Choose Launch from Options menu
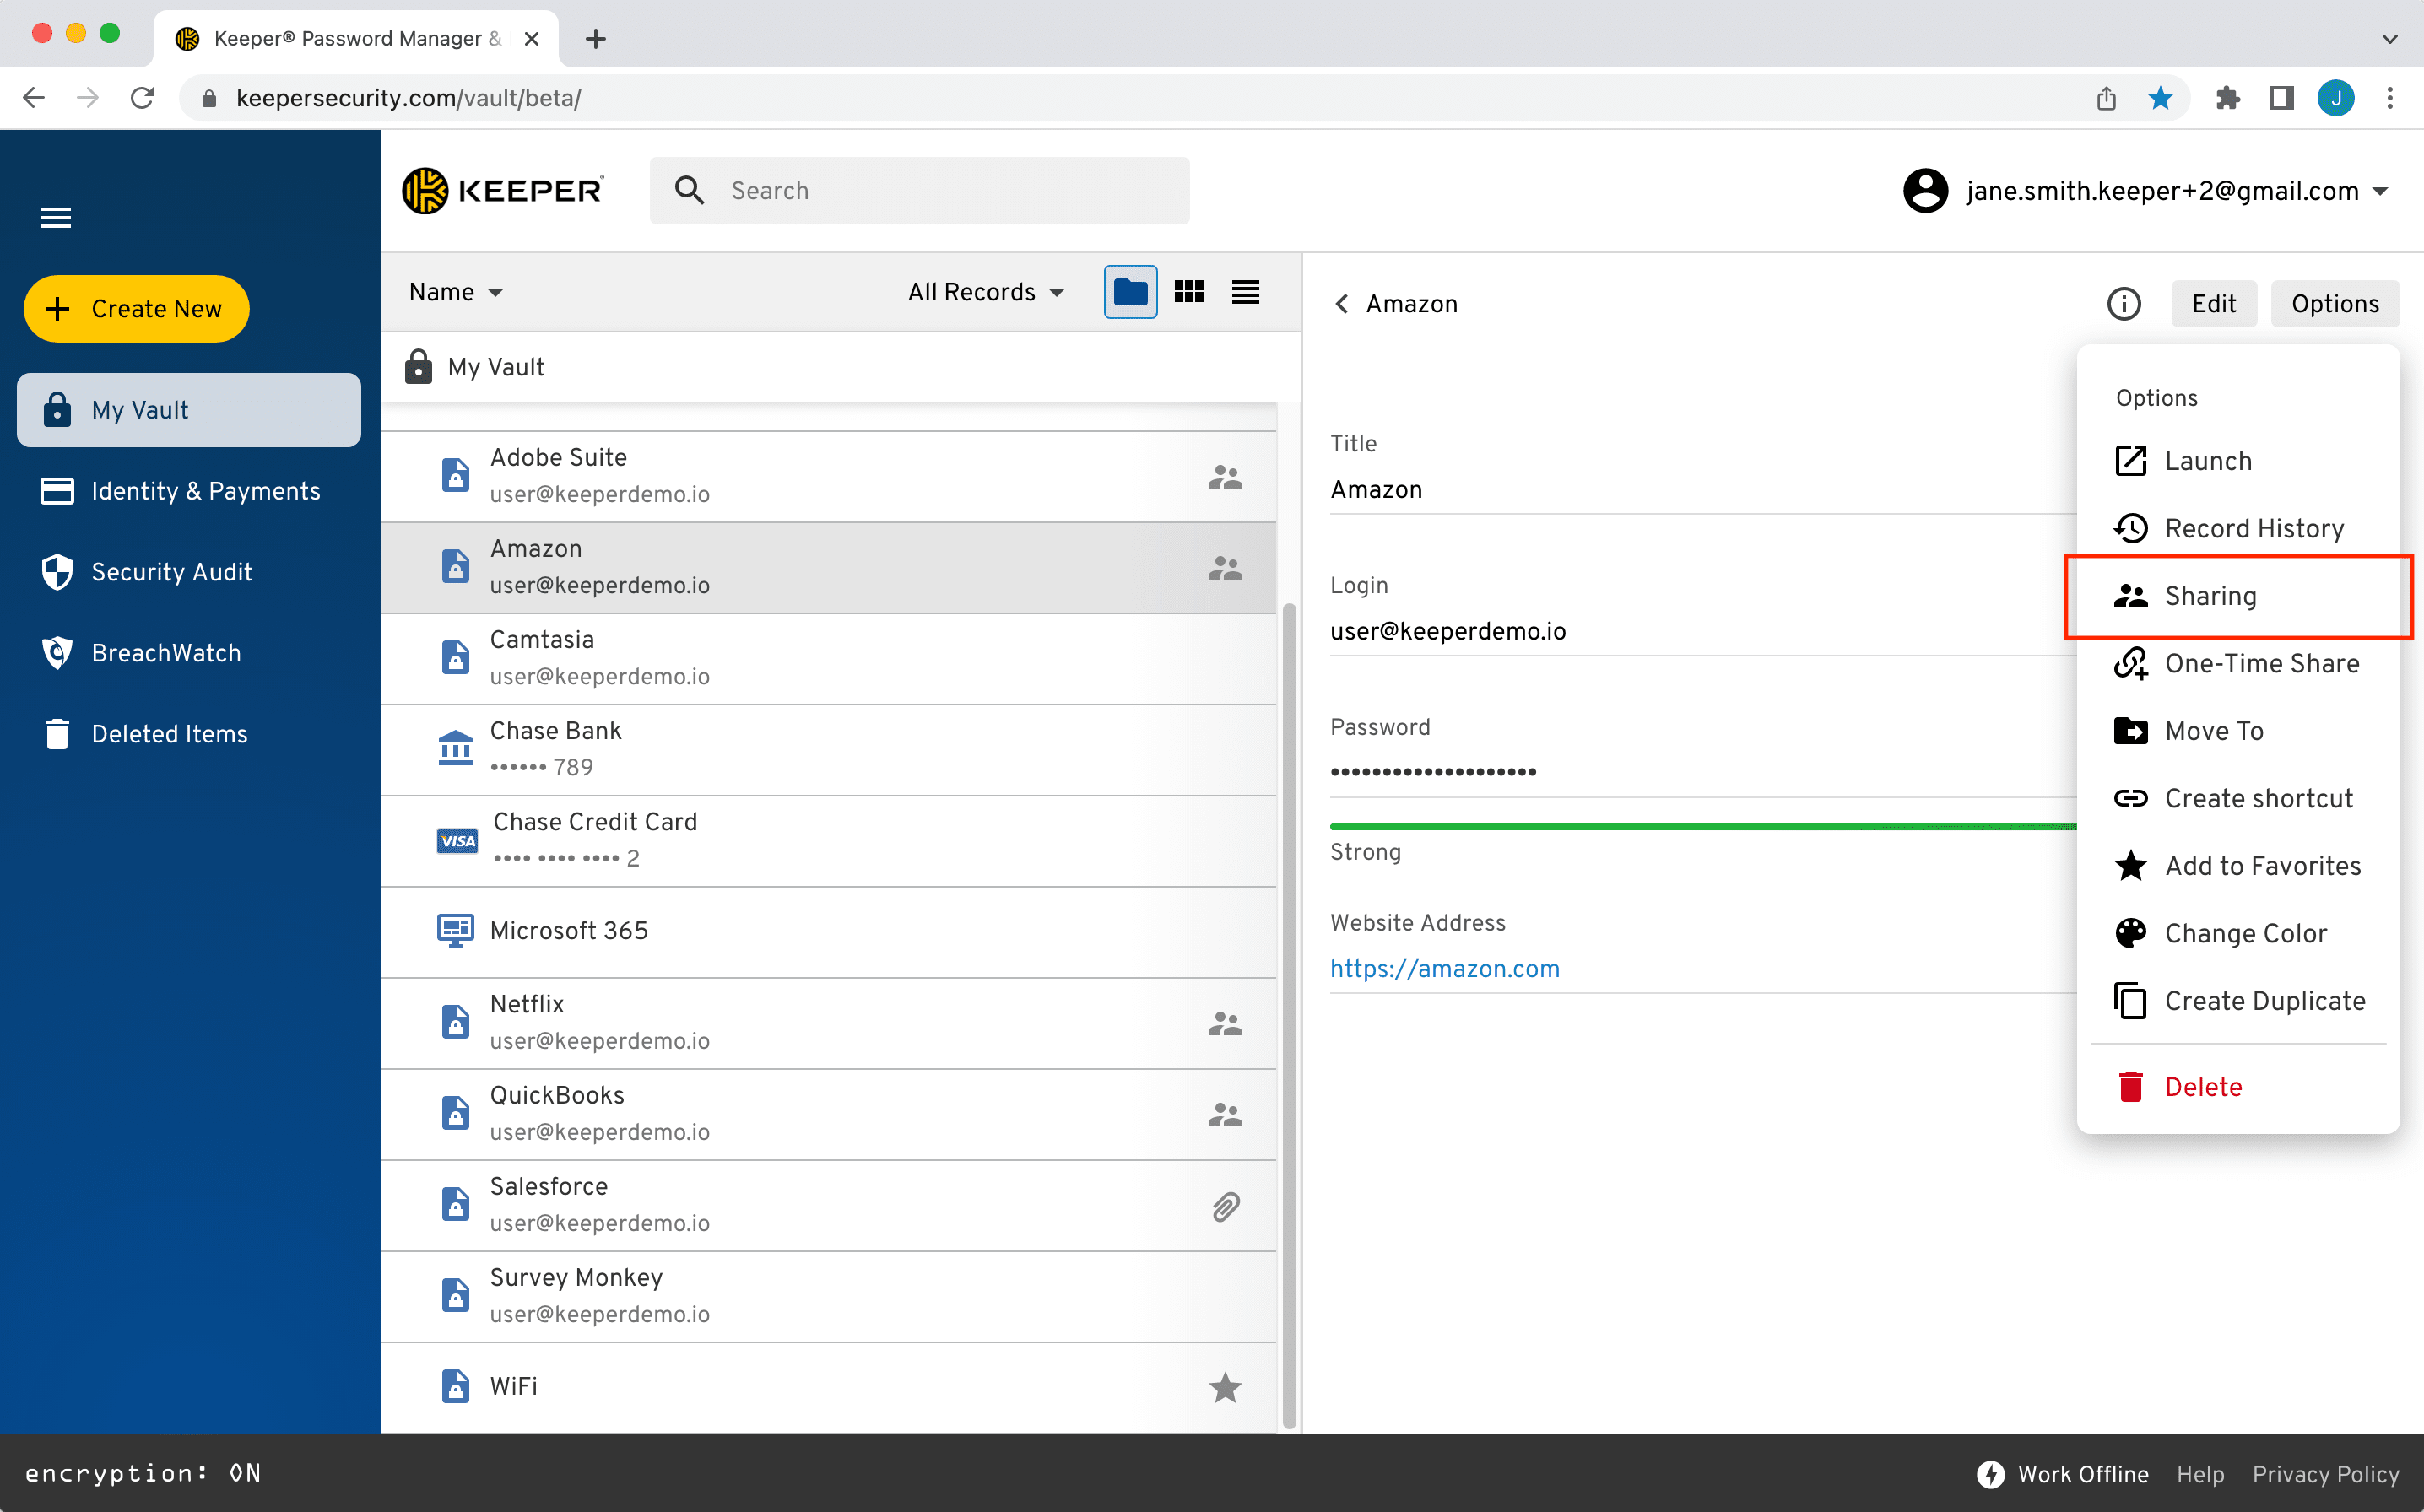Image resolution: width=2424 pixels, height=1512 pixels. point(2237,461)
